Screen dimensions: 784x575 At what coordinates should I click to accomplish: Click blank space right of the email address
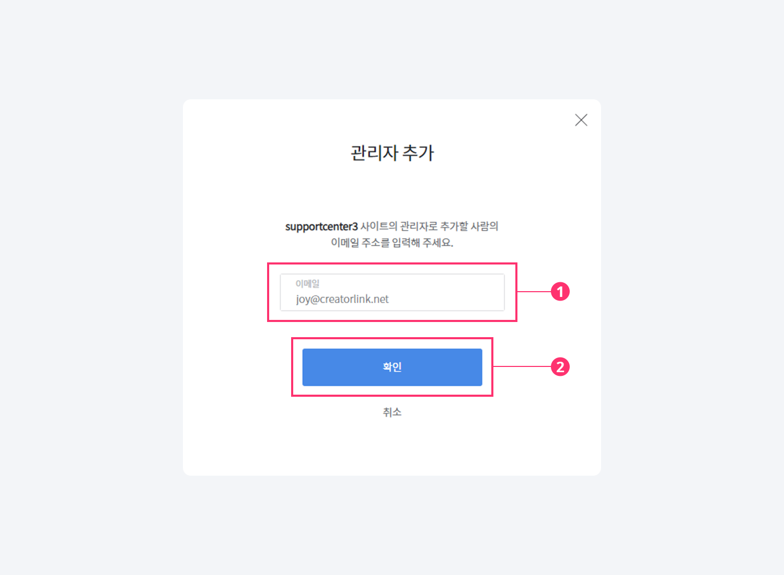pyautogui.click(x=447, y=299)
